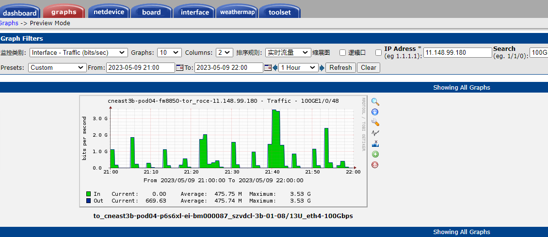Click the green plus circle icon

point(375,154)
